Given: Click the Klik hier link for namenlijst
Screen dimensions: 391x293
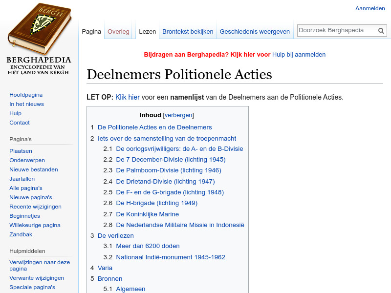Looking at the screenshot, I should (x=127, y=97).
